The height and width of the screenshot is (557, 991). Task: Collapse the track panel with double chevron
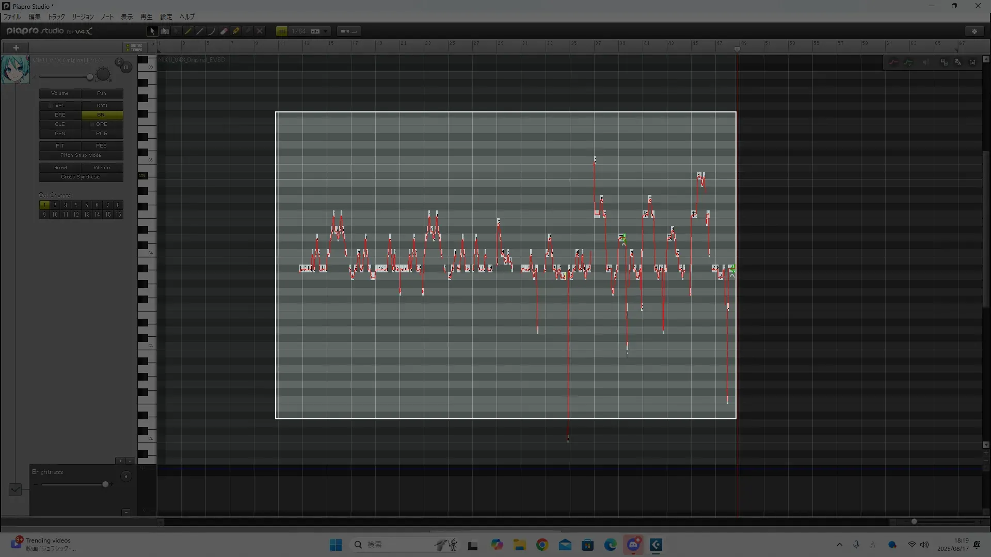[152, 44]
